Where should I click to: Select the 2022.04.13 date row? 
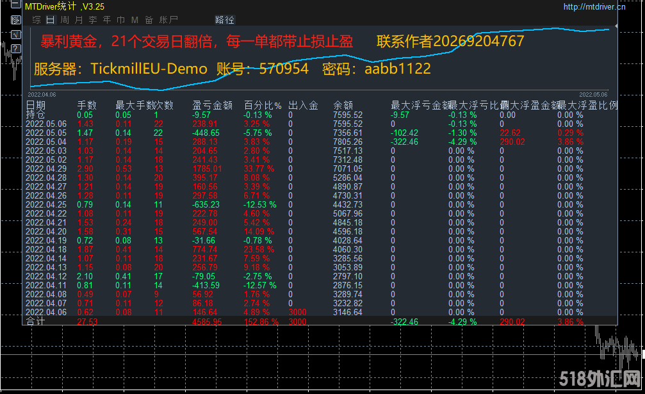[x=46, y=267]
